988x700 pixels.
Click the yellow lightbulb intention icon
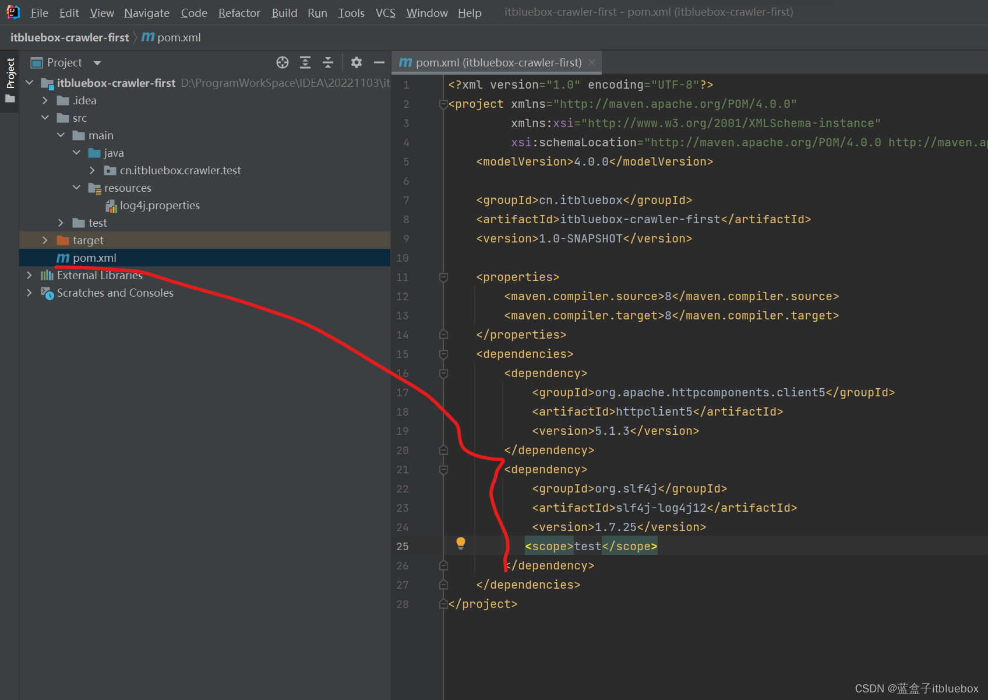[x=461, y=544]
